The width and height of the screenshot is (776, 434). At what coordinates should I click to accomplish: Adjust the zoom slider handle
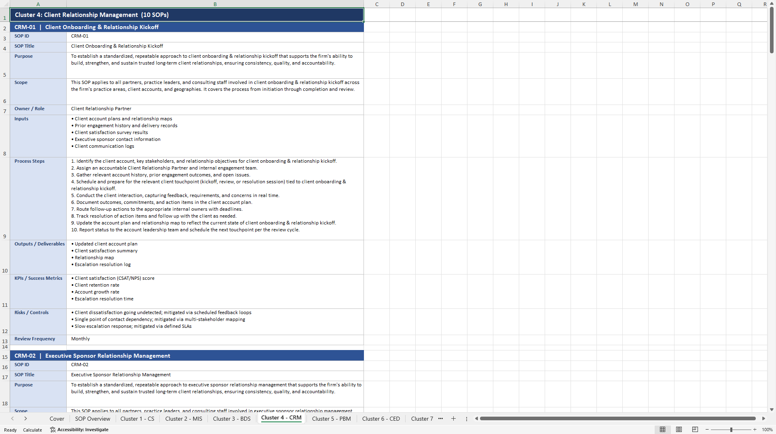(x=731, y=430)
